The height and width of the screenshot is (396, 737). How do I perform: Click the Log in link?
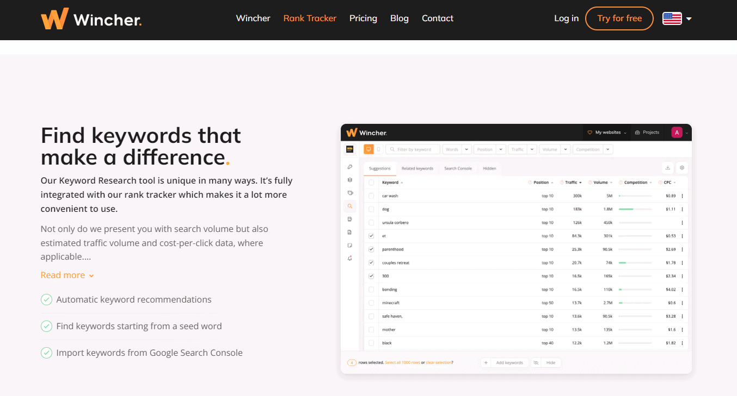(x=566, y=18)
